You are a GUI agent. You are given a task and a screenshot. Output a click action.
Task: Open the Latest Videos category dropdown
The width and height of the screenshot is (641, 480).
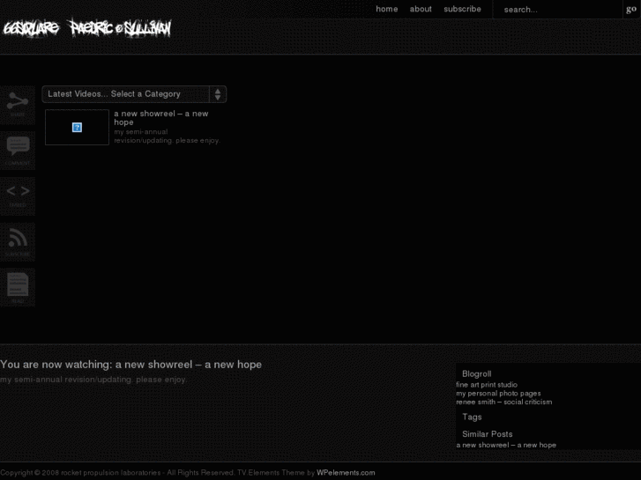134,94
